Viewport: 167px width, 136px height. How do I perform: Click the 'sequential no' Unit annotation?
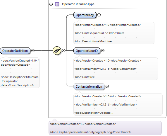tap(99, 33)
